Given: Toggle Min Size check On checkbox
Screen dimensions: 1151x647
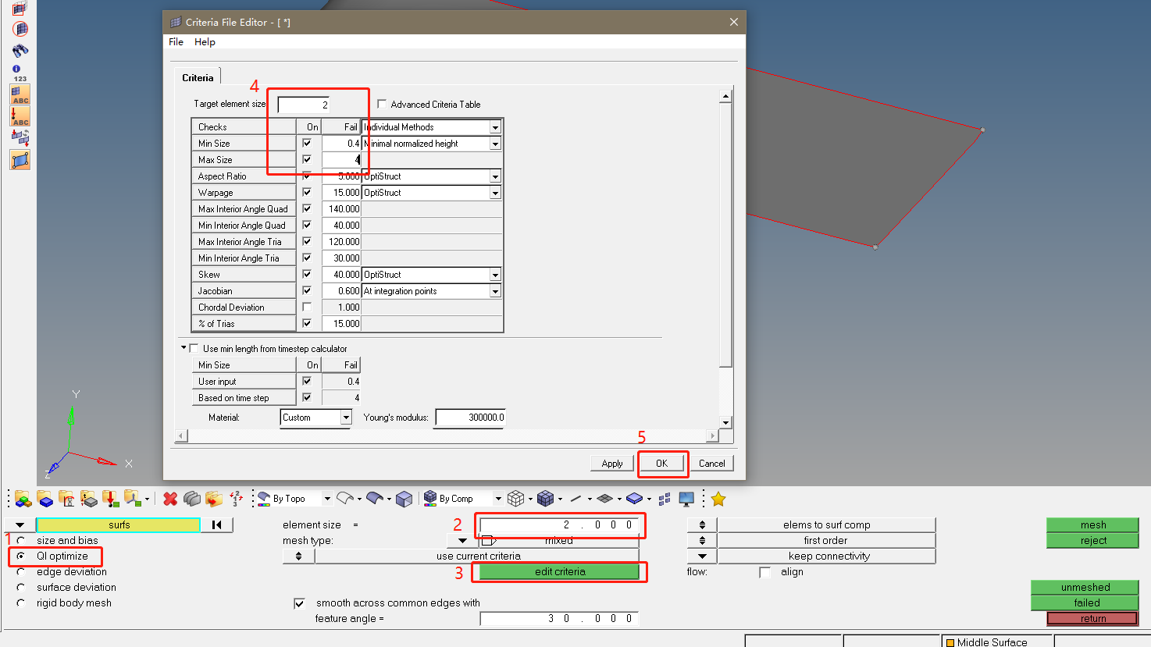Looking at the screenshot, I should (307, 144).
